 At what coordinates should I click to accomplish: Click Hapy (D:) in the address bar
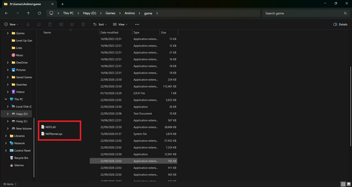click(x=89, y=13)
